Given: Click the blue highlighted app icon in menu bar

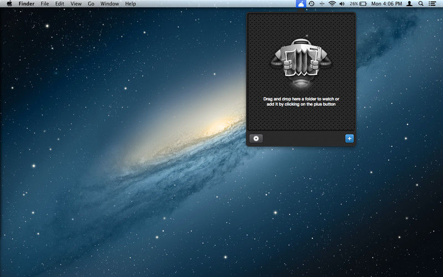Looking at the screenshot, I should click(301, 4).
